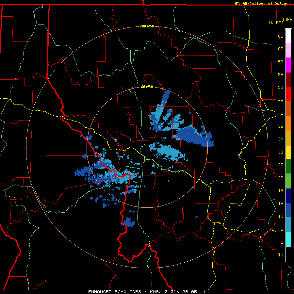Select the legend value "6"
This screenshot has height=294, width=294.
point(282,229)
